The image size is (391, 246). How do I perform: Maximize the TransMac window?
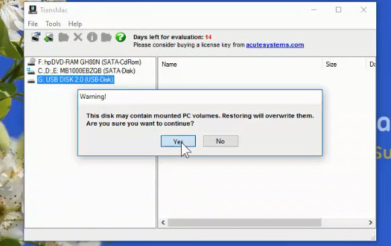point(339,9)
